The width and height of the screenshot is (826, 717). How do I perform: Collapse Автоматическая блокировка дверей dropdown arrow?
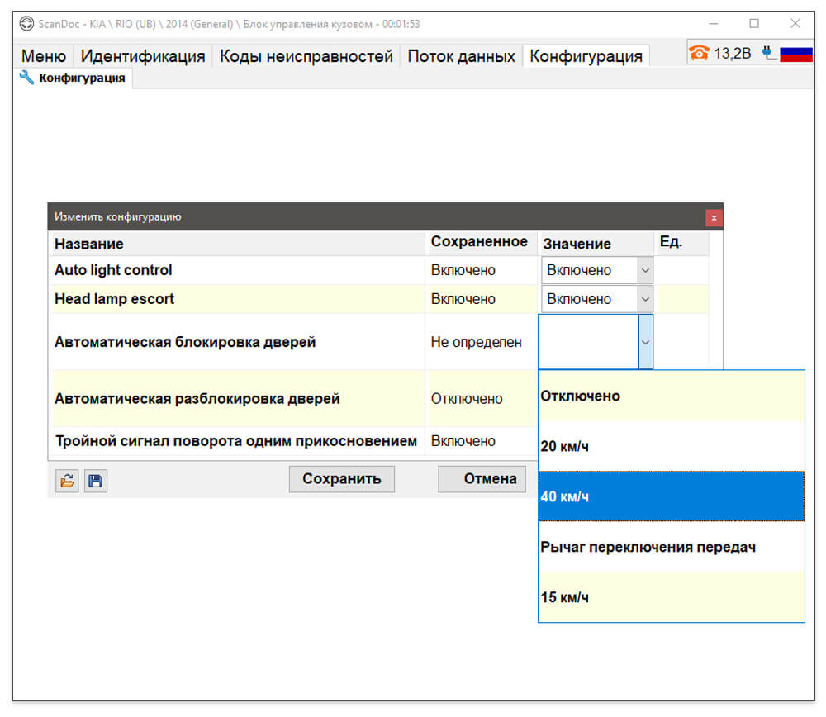click(x=645, y=343)
